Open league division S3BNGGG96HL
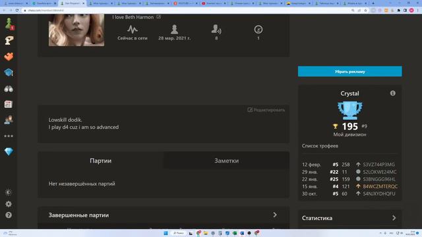Screen dimensions: 422x237 click(379, 179)
